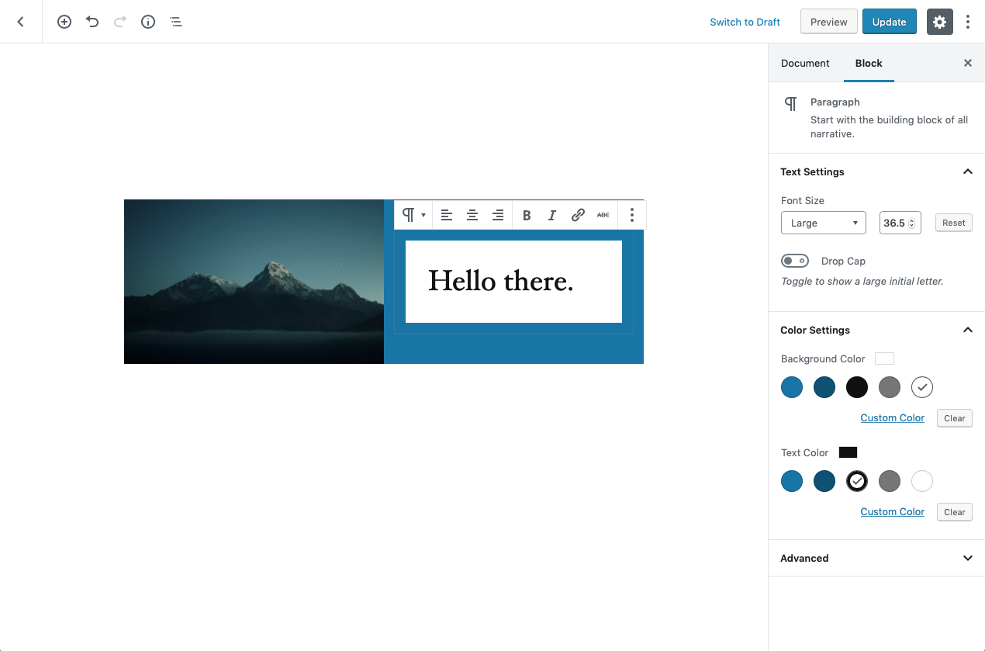Click the 'Hello there.' paragraph text
The width and height of the screenshot is (985, 651).
point(501,281)
